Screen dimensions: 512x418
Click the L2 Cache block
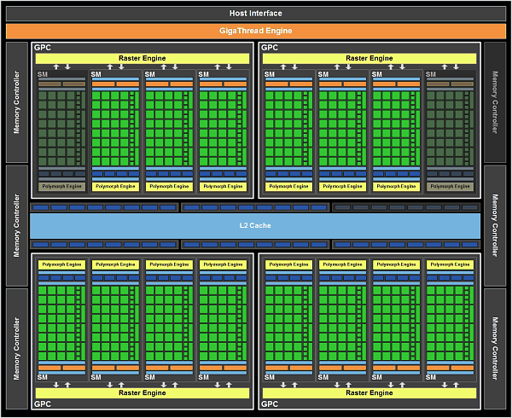click(255, 226)
